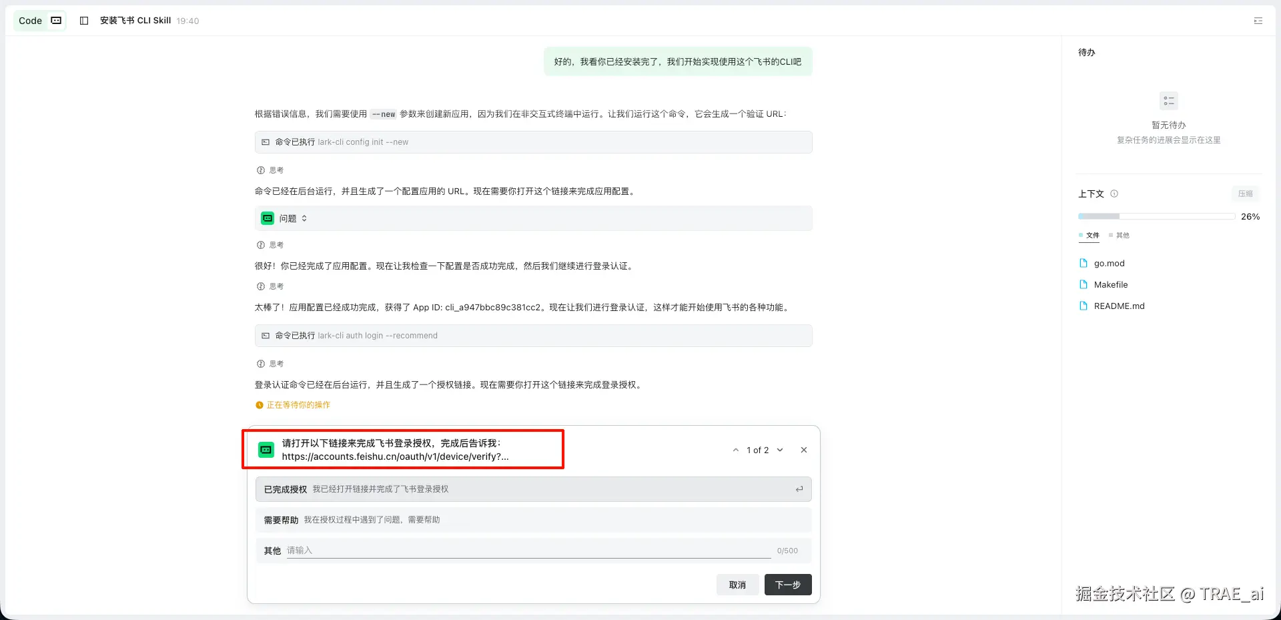Screen dimensions: 1281x620
Task: Click the 其他 text input field
Action: click(x=528, y=551)
